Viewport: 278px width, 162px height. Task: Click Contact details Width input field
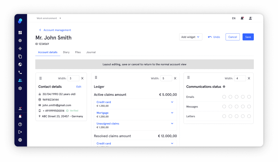(x=73, y=78)
